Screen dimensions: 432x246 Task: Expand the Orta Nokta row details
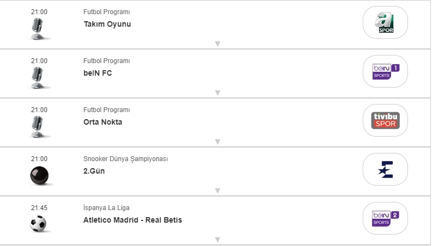[217, 142]
